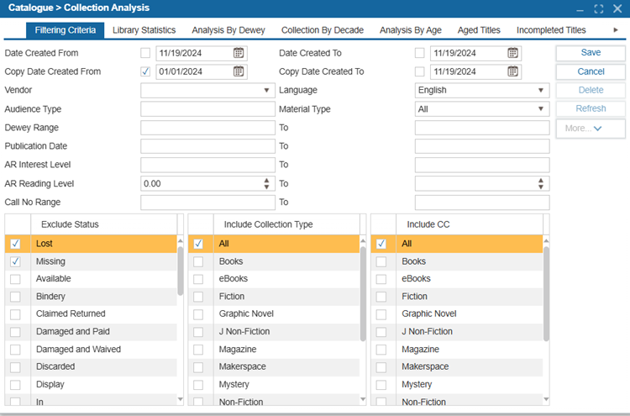Click the Dewey Range from field
630x416 pixels.
pyautogui.click(x=207, y=128)
